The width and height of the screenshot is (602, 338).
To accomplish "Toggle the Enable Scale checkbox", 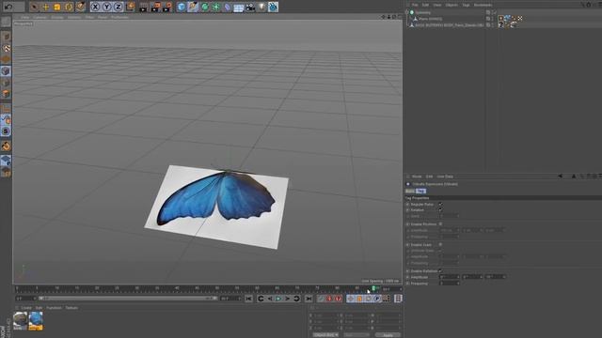I will tap(440, 244).
